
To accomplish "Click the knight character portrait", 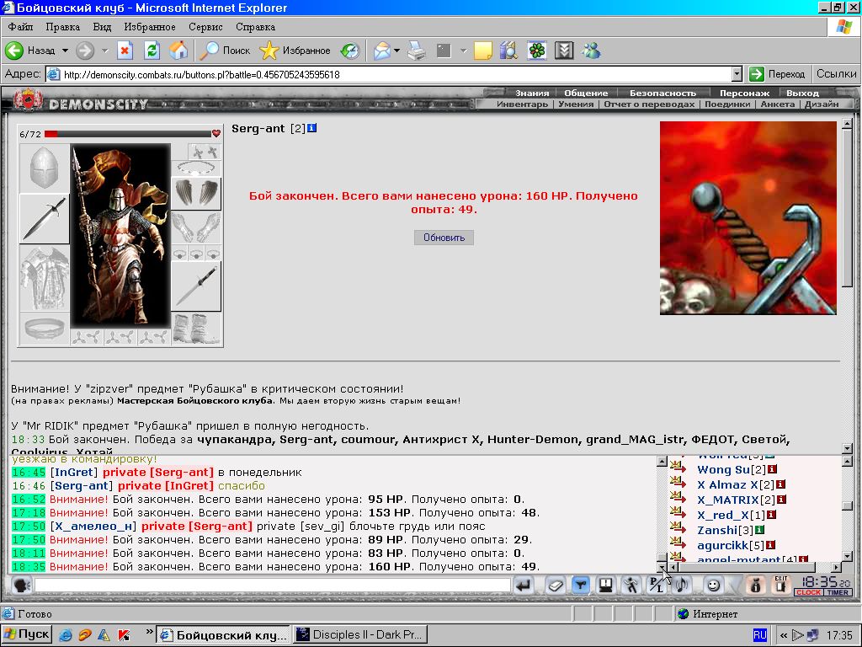I will click(x=120, y=236).
